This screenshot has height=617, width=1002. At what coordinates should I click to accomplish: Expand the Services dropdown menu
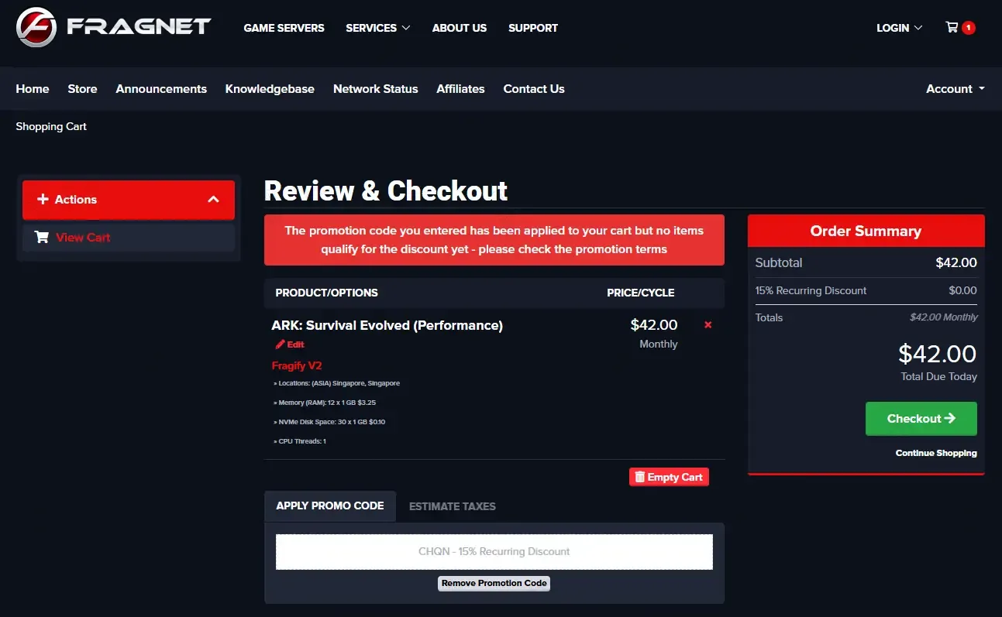point(378,28)
